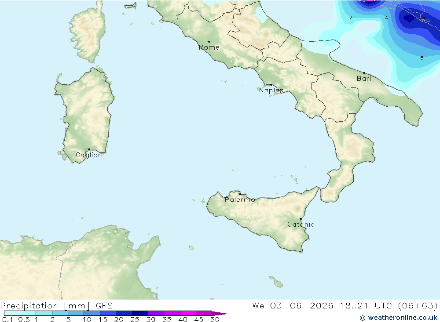Image resolution: width=440 pixels, height=322 pixels.
Task: Click the forecast date 'We 03-06-2026'
Action: tap(293, 305)
